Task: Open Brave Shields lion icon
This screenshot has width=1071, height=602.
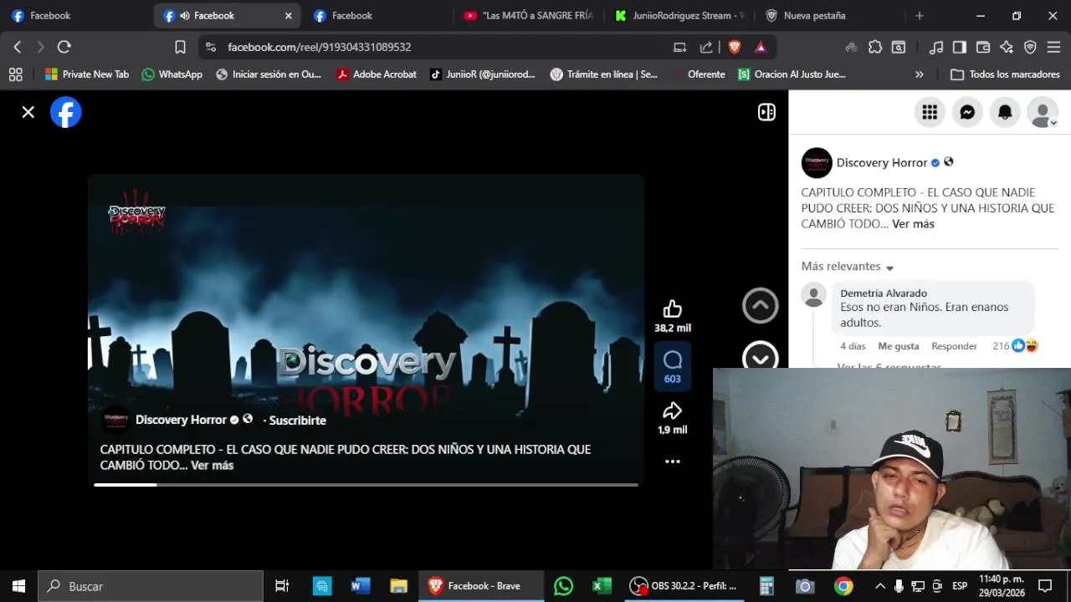Action: click(x=735, y=47)
